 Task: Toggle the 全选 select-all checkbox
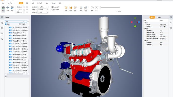[6, 24]
